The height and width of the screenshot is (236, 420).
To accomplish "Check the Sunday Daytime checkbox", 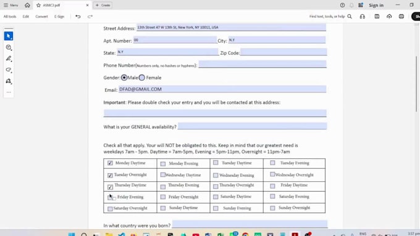I will pyautogui.click(x=163, y=208).
